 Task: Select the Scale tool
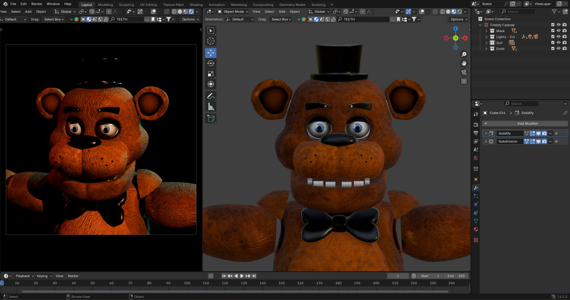tap(211, 74)
